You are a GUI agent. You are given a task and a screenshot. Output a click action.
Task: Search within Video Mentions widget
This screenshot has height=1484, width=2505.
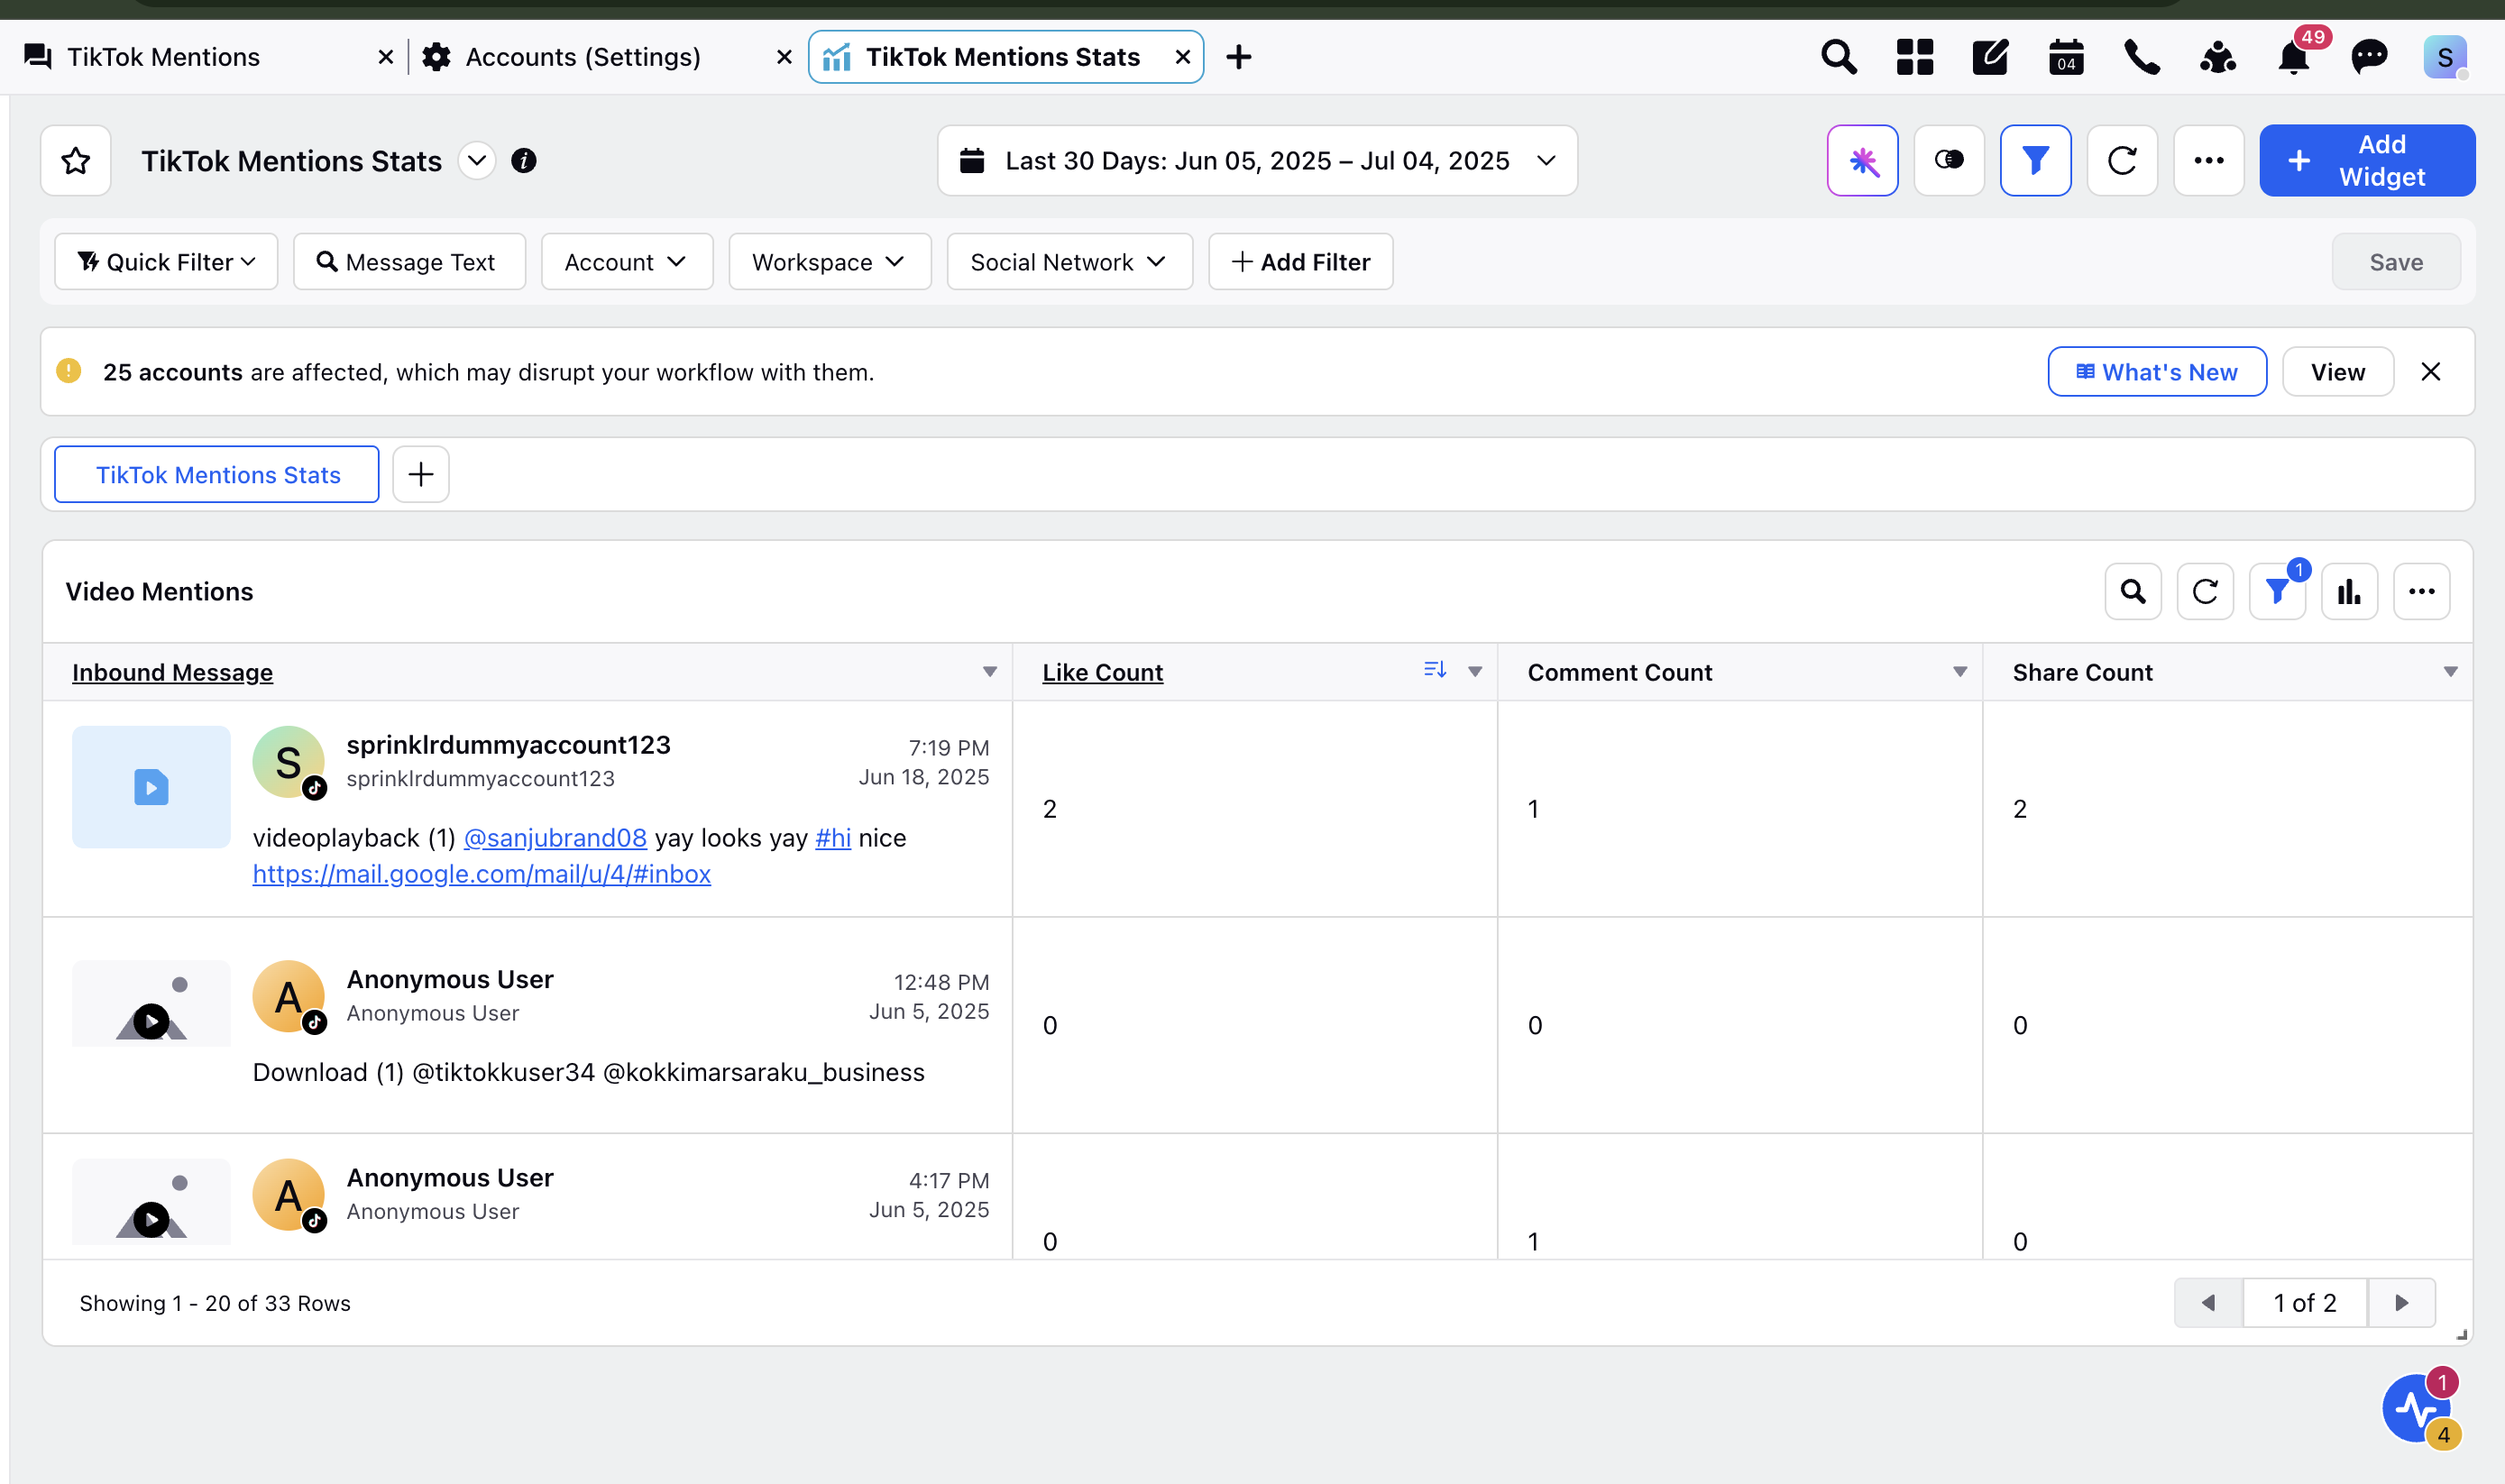pyautogui.click(x=2133, y=591)
